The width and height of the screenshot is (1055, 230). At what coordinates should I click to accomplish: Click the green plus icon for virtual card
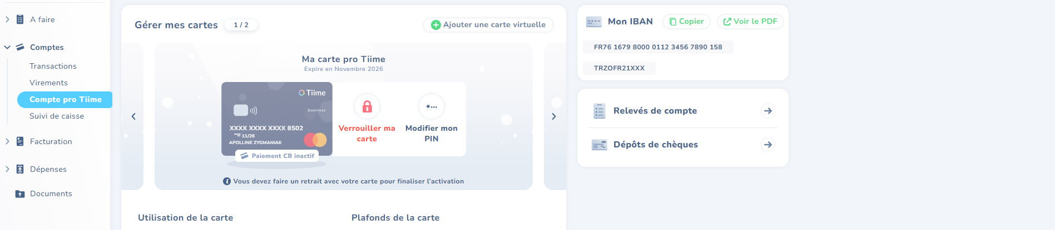point(436,25)
